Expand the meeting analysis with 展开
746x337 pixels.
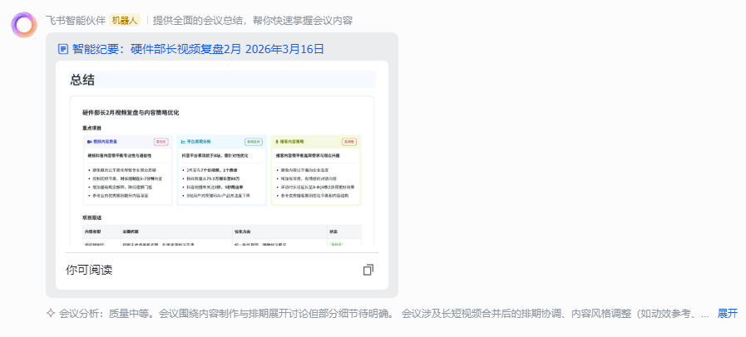tap(727, 314)
